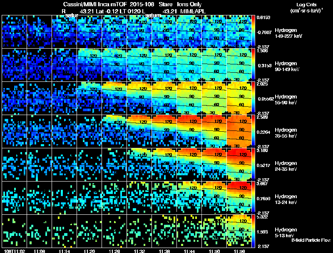Click the 2.589 color scale maximum

tap(262, 117)
